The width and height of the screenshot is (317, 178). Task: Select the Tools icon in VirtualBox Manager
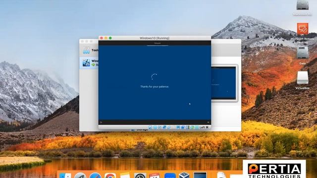click(86, 50)
